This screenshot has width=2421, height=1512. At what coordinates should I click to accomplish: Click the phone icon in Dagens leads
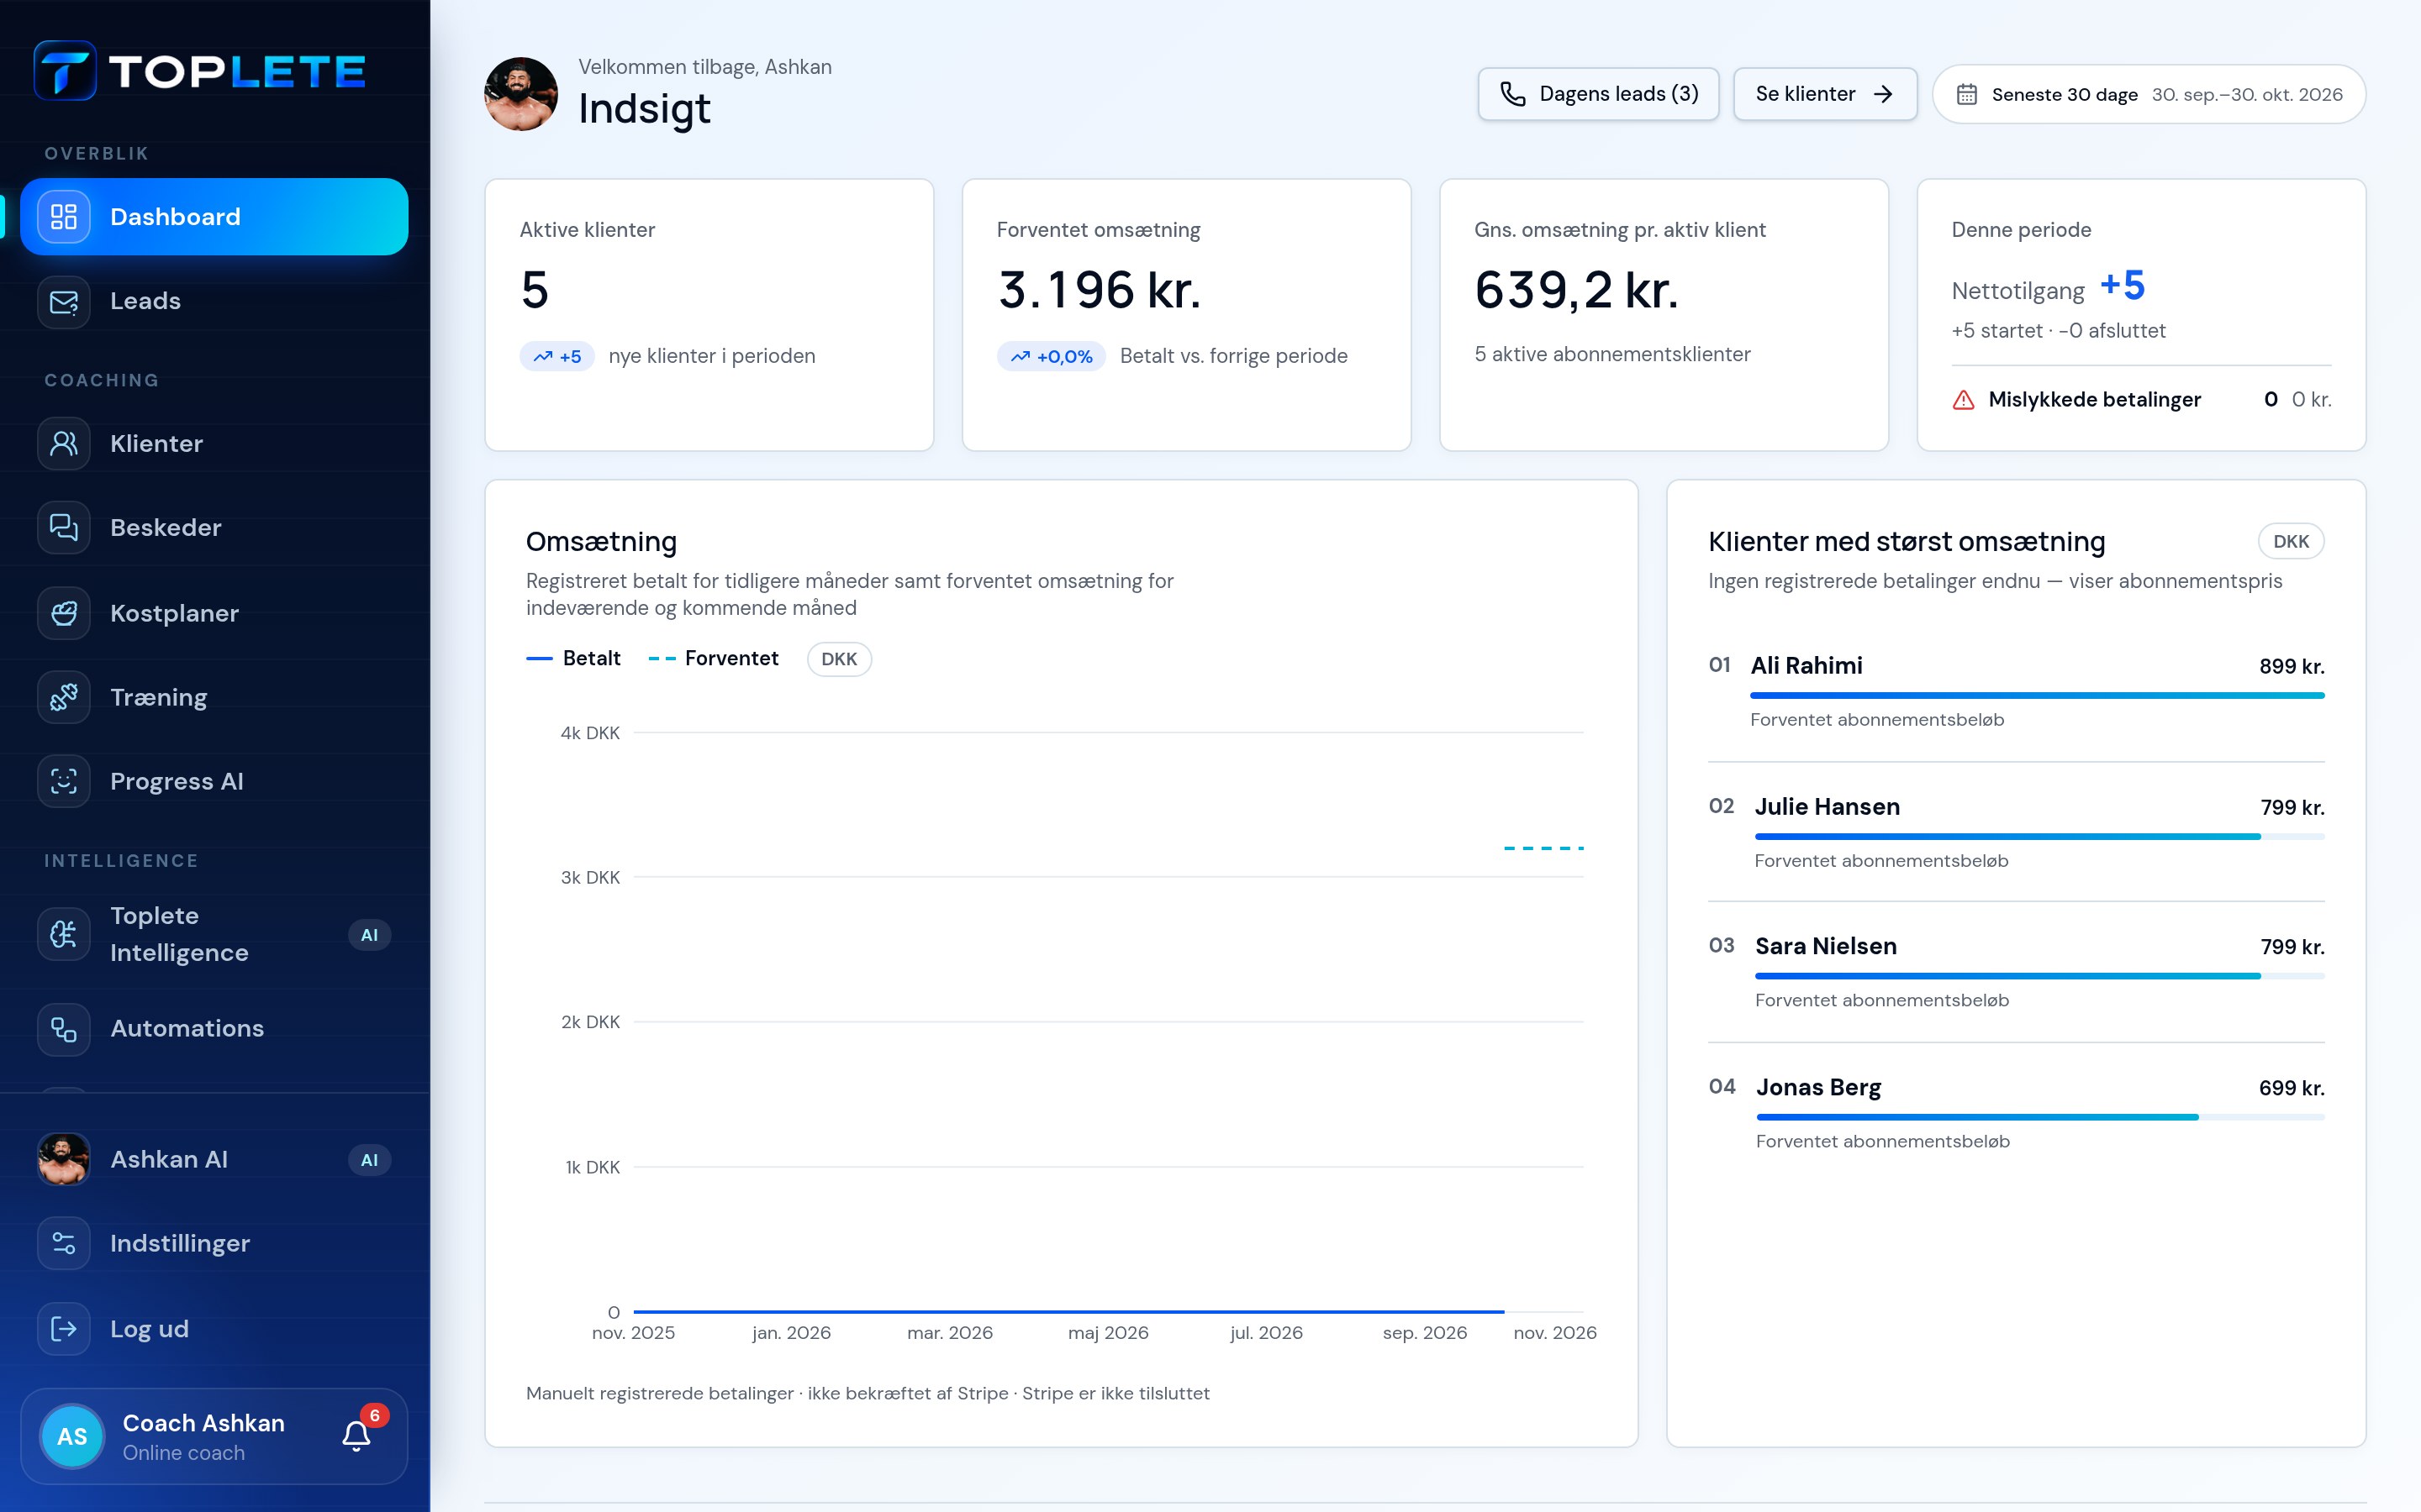pyautogui.click(x=1512, y=94)
